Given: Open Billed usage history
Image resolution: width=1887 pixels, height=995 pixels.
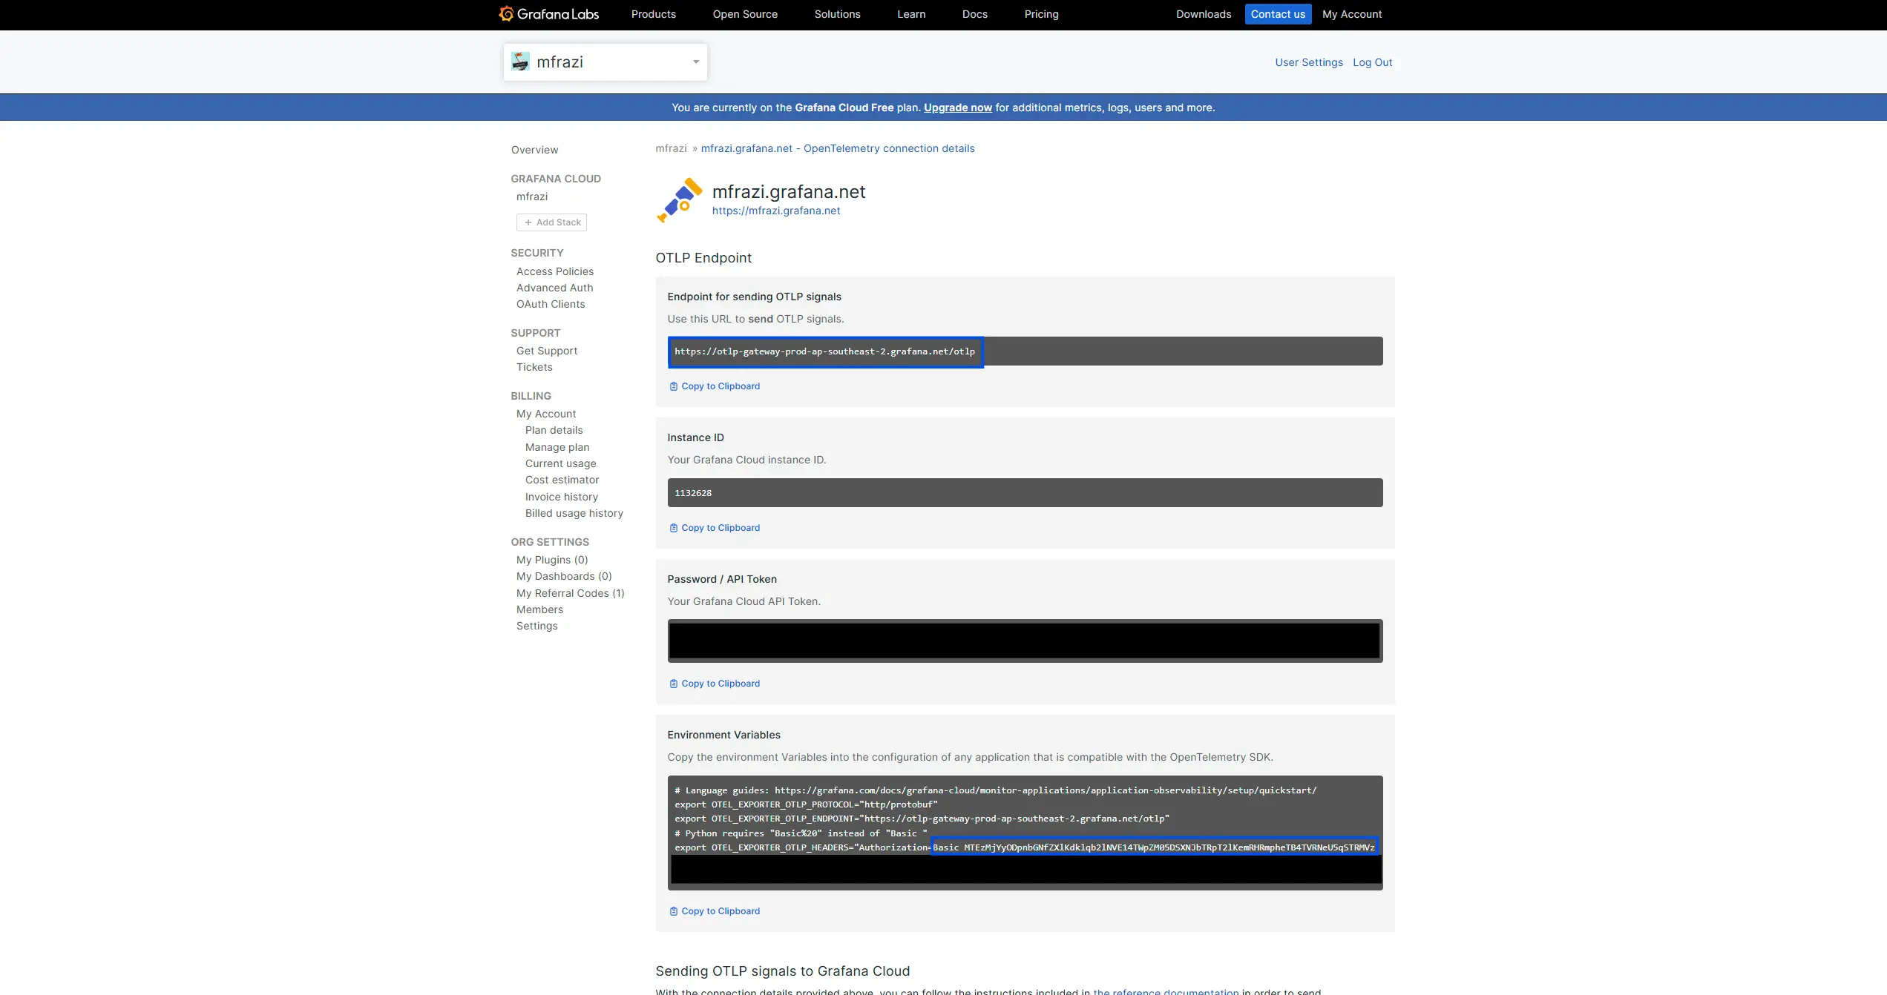Looking at the screenshot, I should [x=574, y=513].
